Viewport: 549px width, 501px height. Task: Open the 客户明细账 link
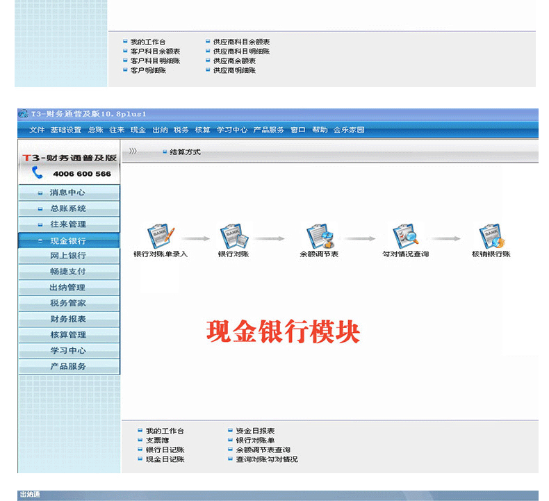[148, 70]
